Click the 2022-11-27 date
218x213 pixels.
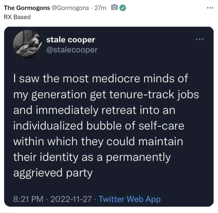click(71, 199)
